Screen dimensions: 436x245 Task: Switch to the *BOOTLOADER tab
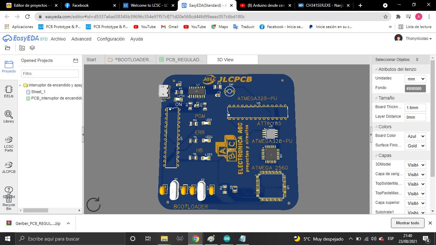(130, 60)
